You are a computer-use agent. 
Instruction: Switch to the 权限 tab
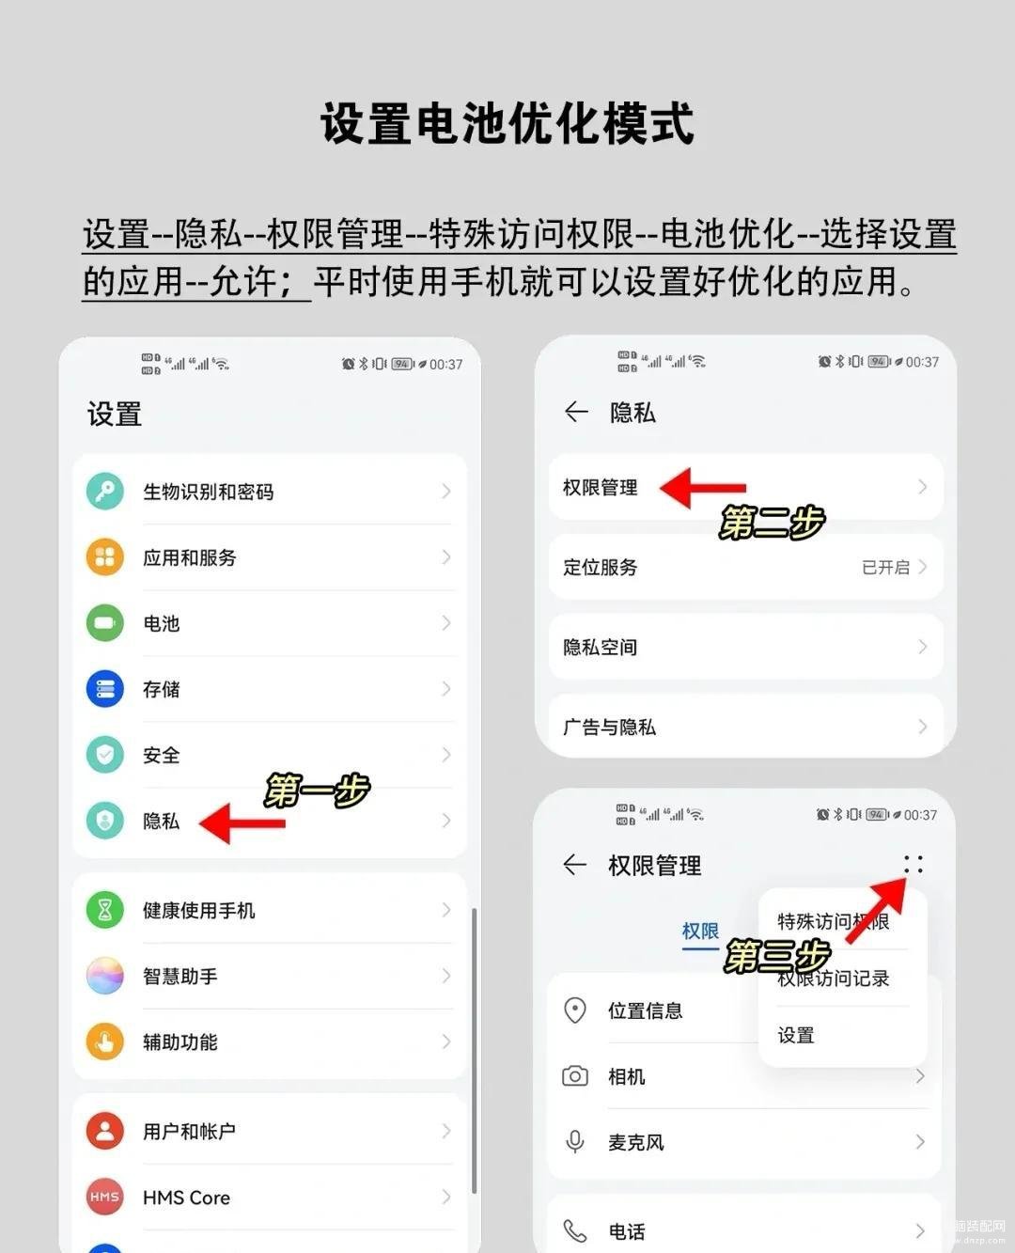point(700,932)
